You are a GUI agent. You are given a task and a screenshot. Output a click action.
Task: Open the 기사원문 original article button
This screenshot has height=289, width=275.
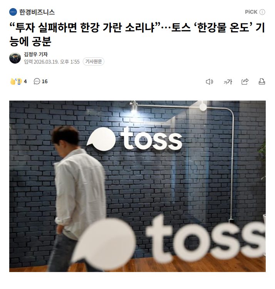click(94, 61)
